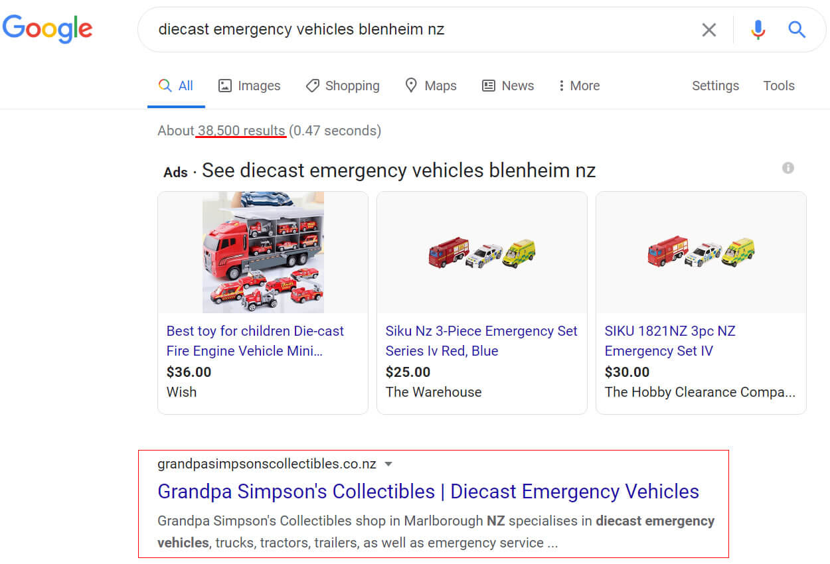Open The Warehouse emergency set product image
This screenshot has height=564, width=830.
coord(482,253)
